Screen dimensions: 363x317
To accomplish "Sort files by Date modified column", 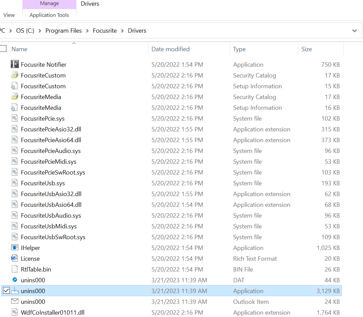I will click(170, 49).
